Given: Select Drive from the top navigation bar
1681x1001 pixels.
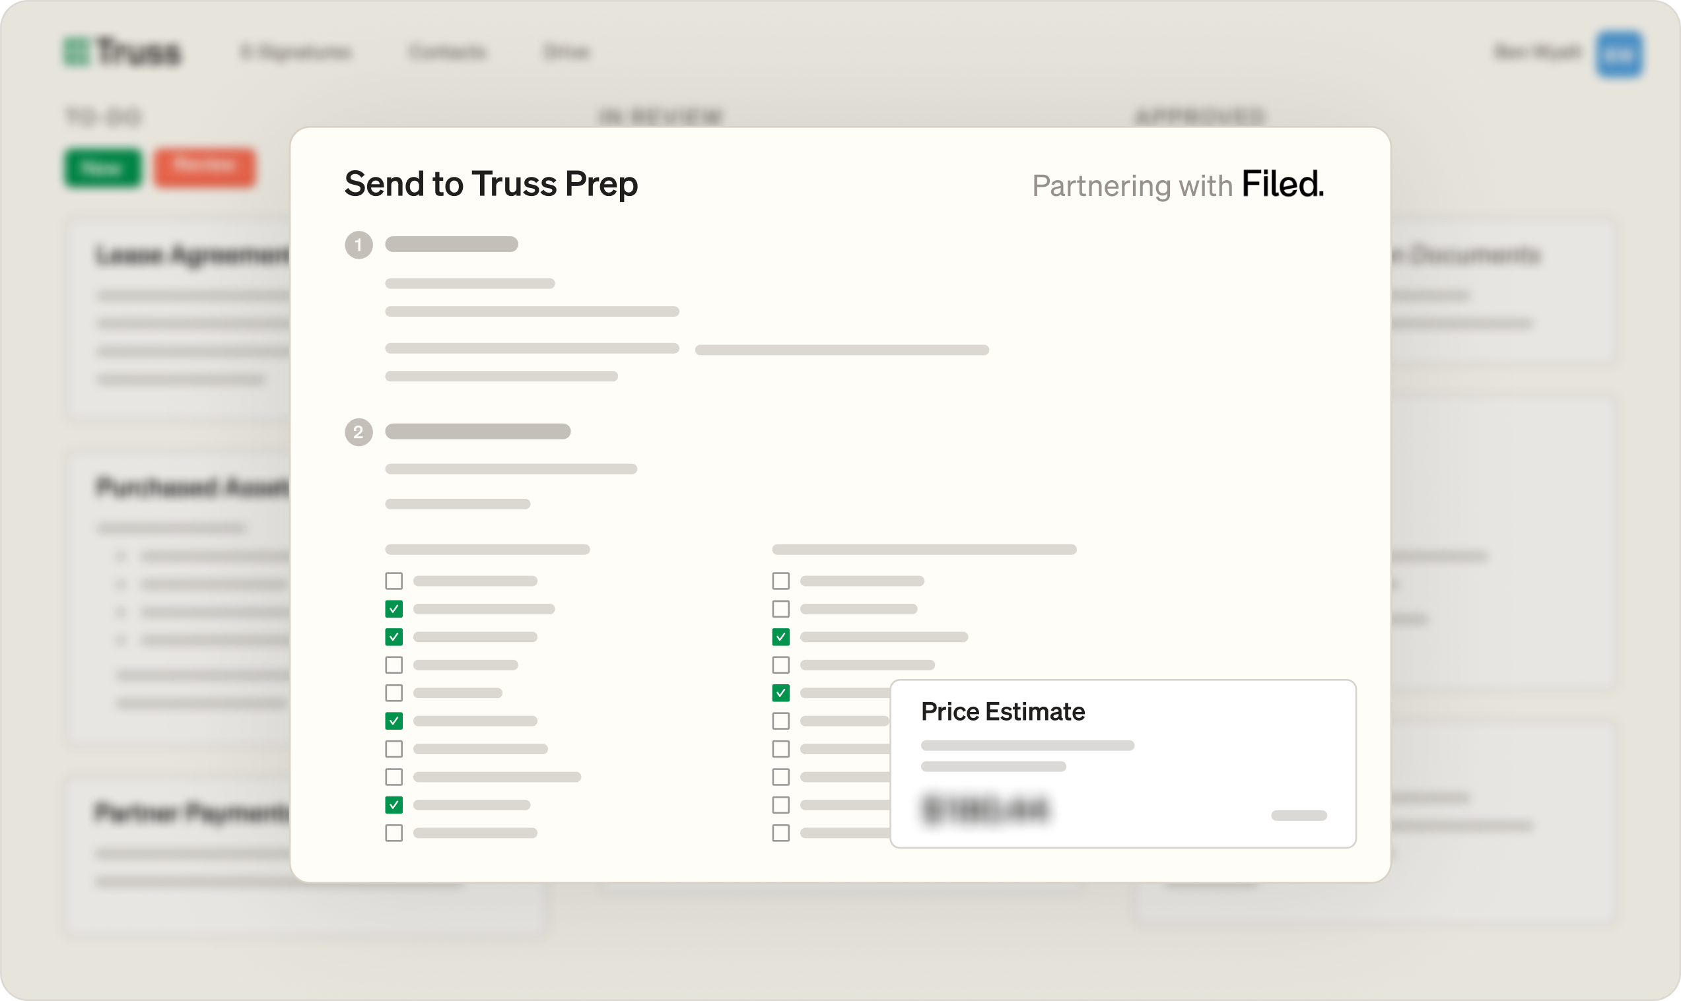Looking at the screenshot, I should click(567, 52).
